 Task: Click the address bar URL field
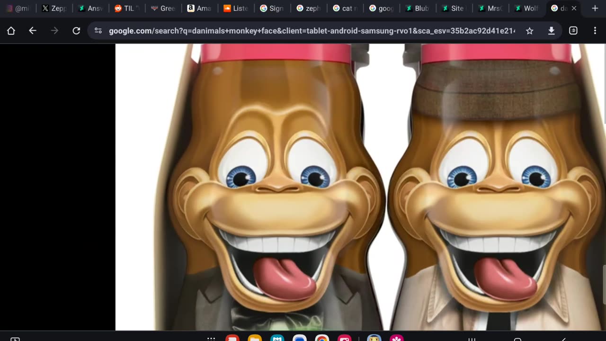(312, 31)
